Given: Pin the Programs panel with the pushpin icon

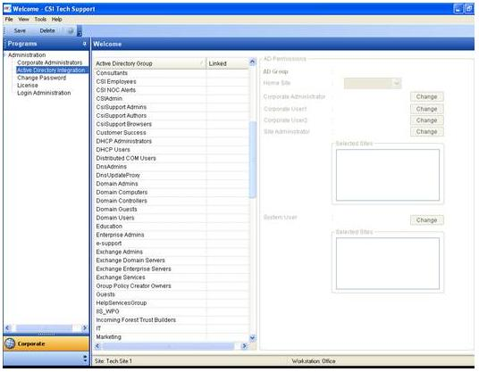Looking at the screenshot, I should [x=85, y=44].
